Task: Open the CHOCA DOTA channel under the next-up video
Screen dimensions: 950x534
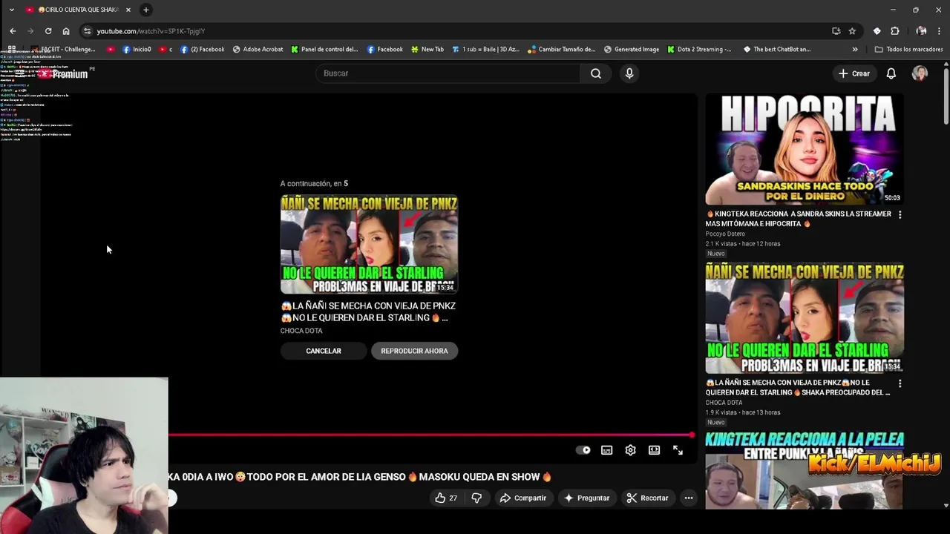Action: click(x=301, y=331)
